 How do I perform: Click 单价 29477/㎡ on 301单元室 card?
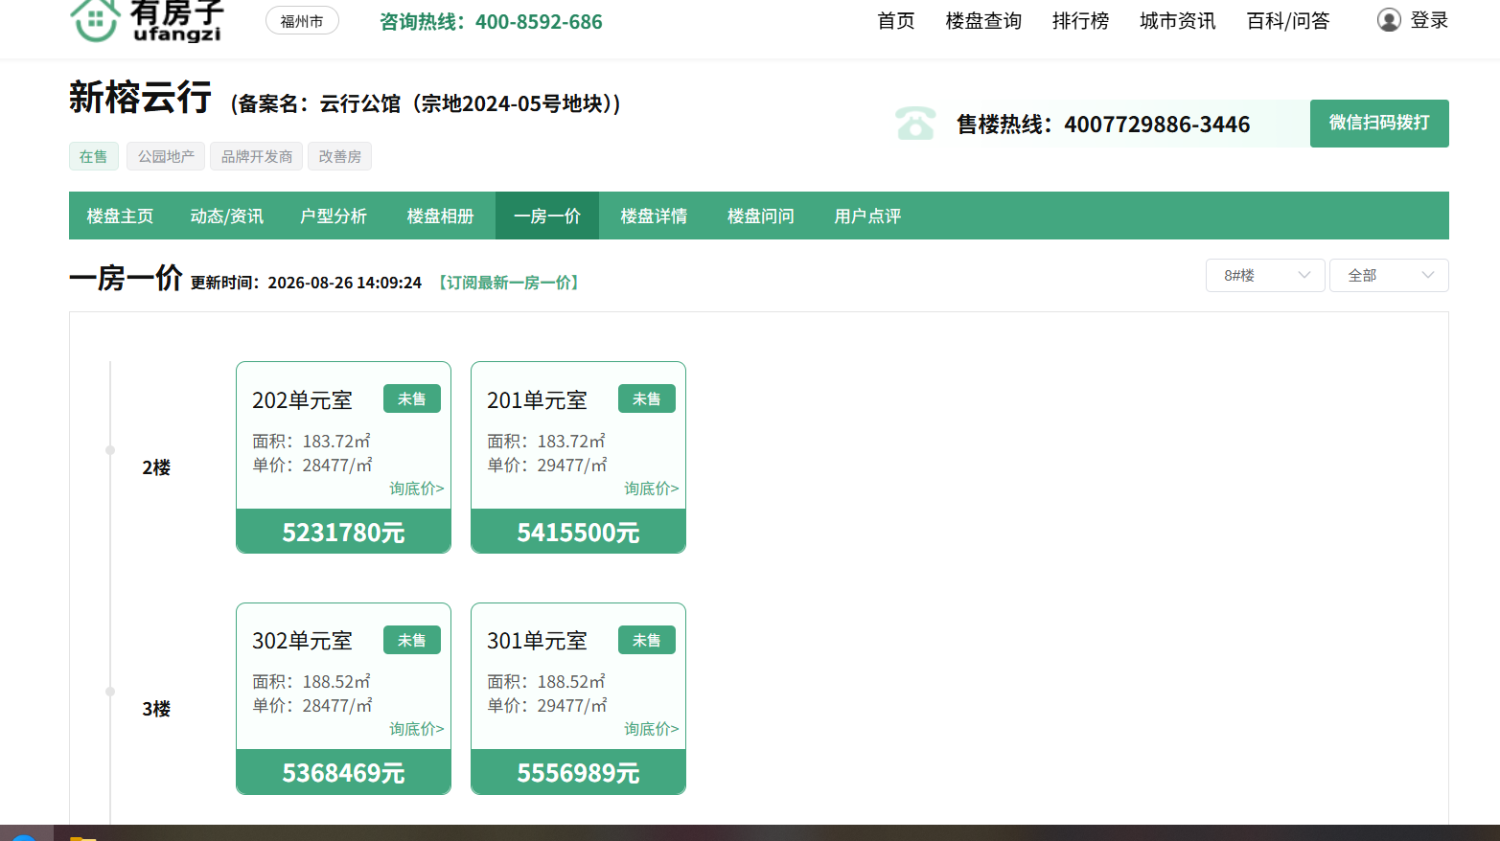click(x=547, y=705)
